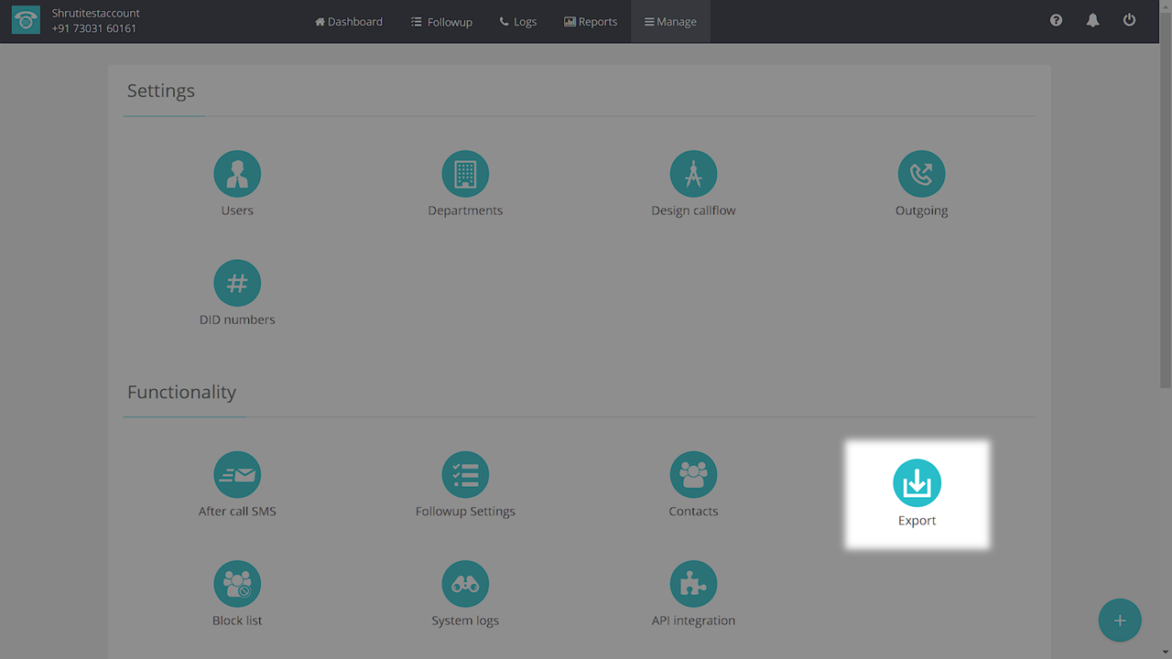Screen dimensions: 1172x659
Task: Open the Block list icon
Action: click(x=237, y=584)
